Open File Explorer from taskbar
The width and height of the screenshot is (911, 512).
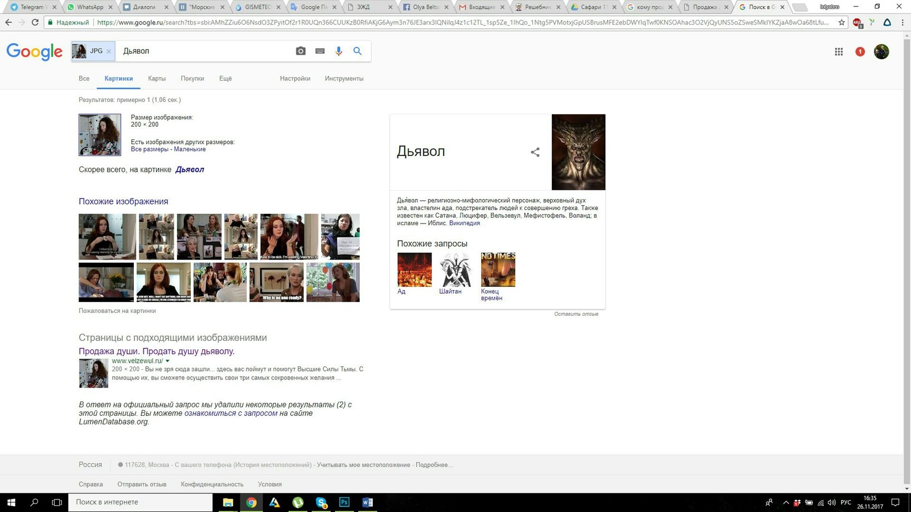tap(228, 502)
